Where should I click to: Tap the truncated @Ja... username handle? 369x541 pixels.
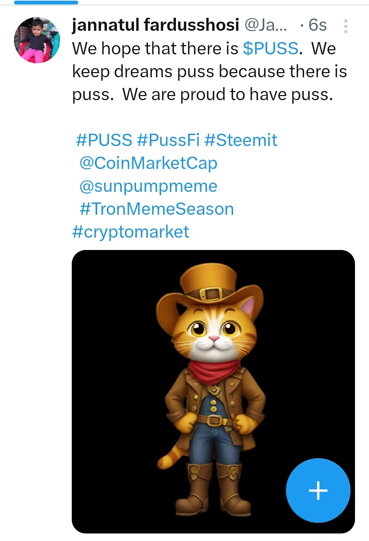266,25
